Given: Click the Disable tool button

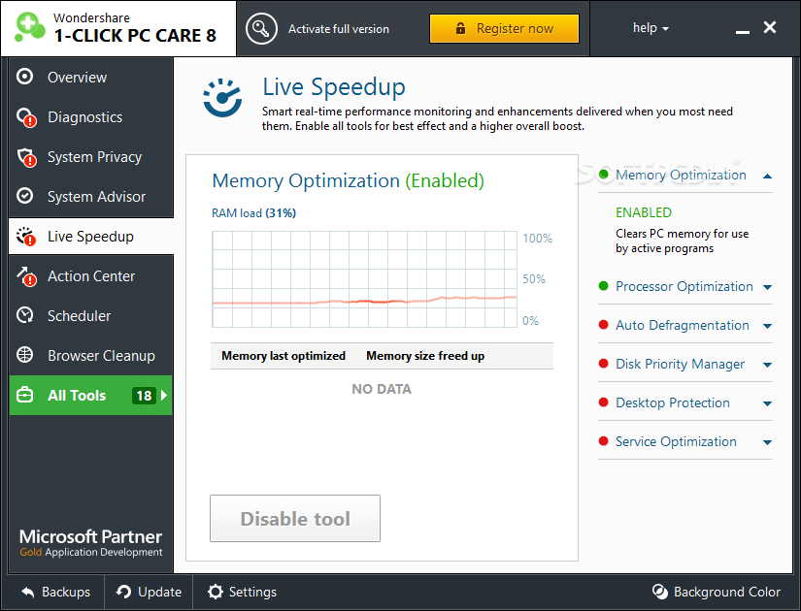Looking at the screenshot, I should coord(295,518).
